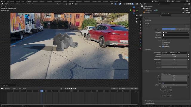
Task: Open the Render properties tab
Action: pyautogui.click(x=141, y=22)
